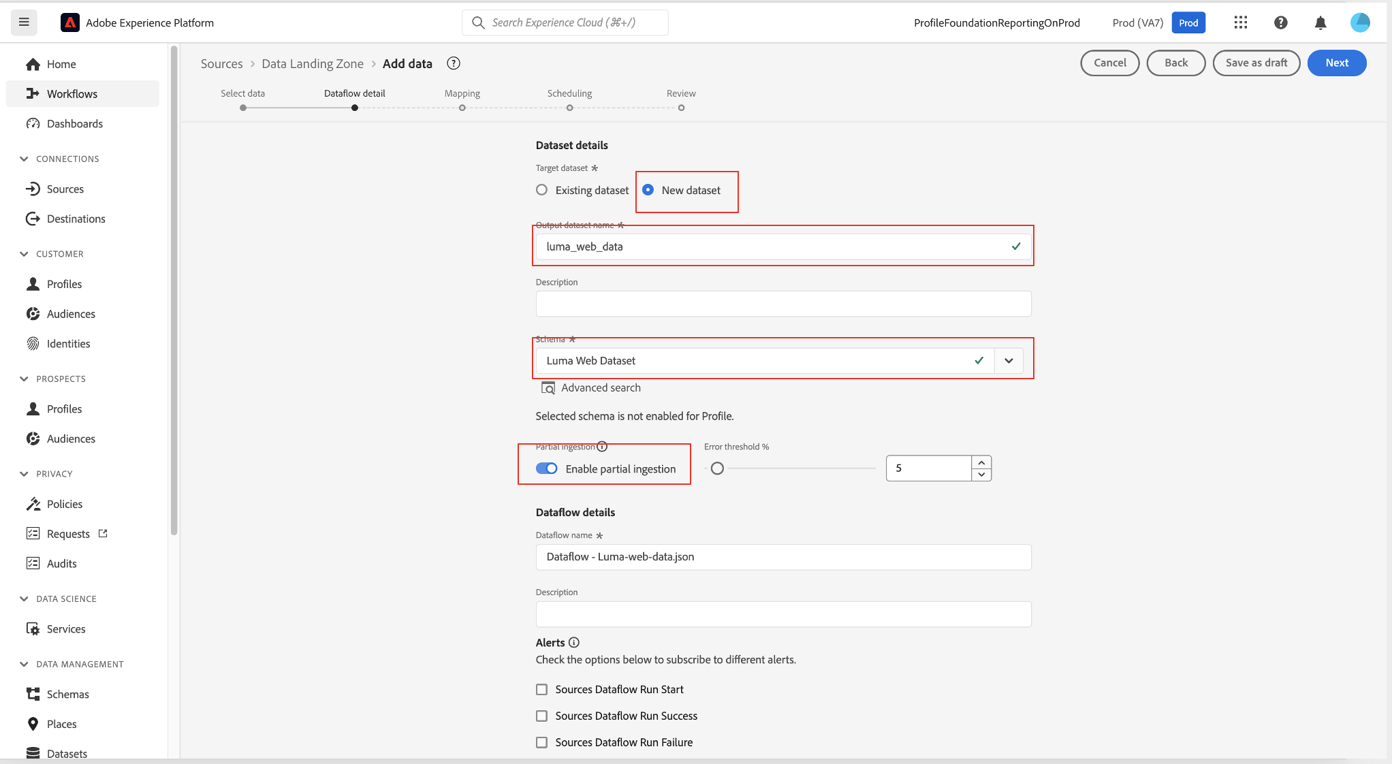Click the Error threshold number field
The width and height of the screenshot is (1392, 764).
click(x=929, y=468)
